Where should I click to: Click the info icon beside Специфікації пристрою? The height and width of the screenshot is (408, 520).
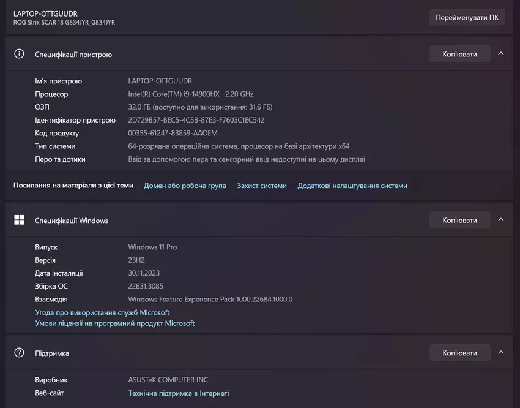pyautogui.click(x=19, y=54)
